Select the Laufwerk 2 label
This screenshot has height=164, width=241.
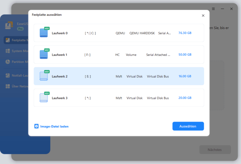(x=60, y=76)
